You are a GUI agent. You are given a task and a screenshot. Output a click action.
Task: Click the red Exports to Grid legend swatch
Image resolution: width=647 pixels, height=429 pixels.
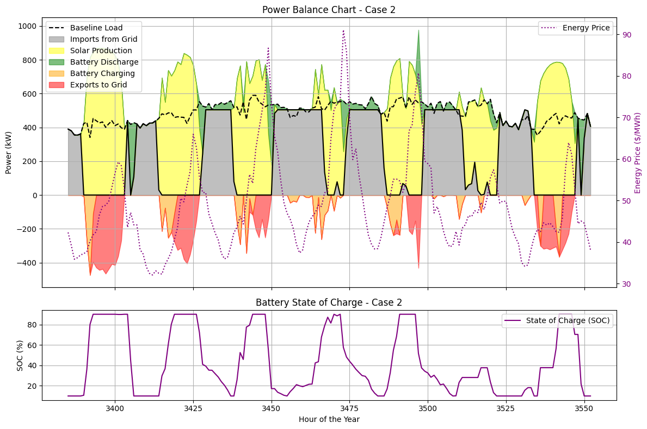[57, 85]
